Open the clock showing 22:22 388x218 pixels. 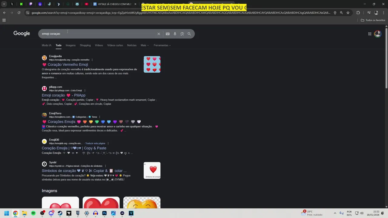click(373, 213)
